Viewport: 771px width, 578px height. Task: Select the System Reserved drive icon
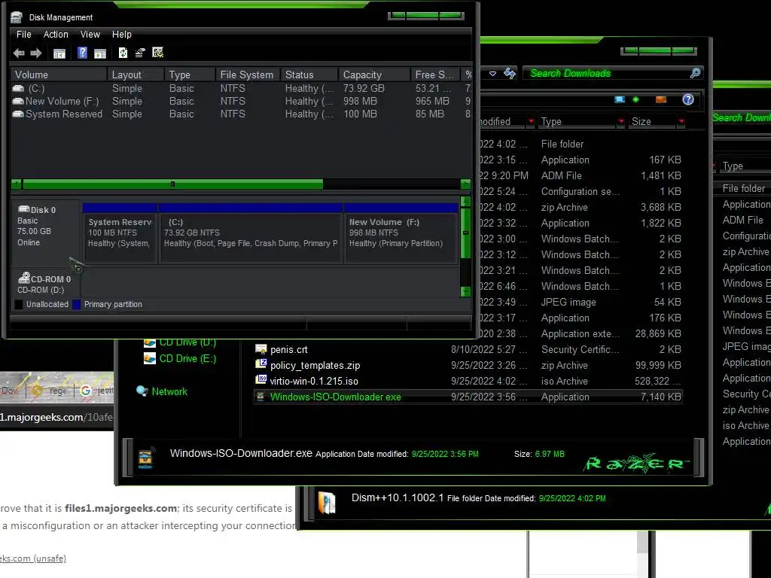tap(18, 114)
